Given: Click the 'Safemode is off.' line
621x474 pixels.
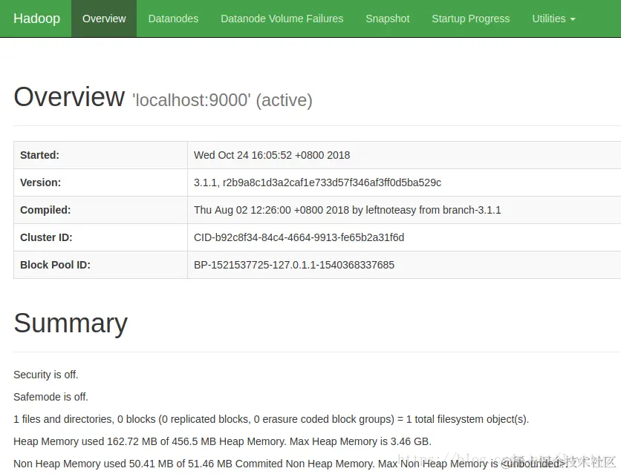Looking at the screenshot, I should [51, 397].
